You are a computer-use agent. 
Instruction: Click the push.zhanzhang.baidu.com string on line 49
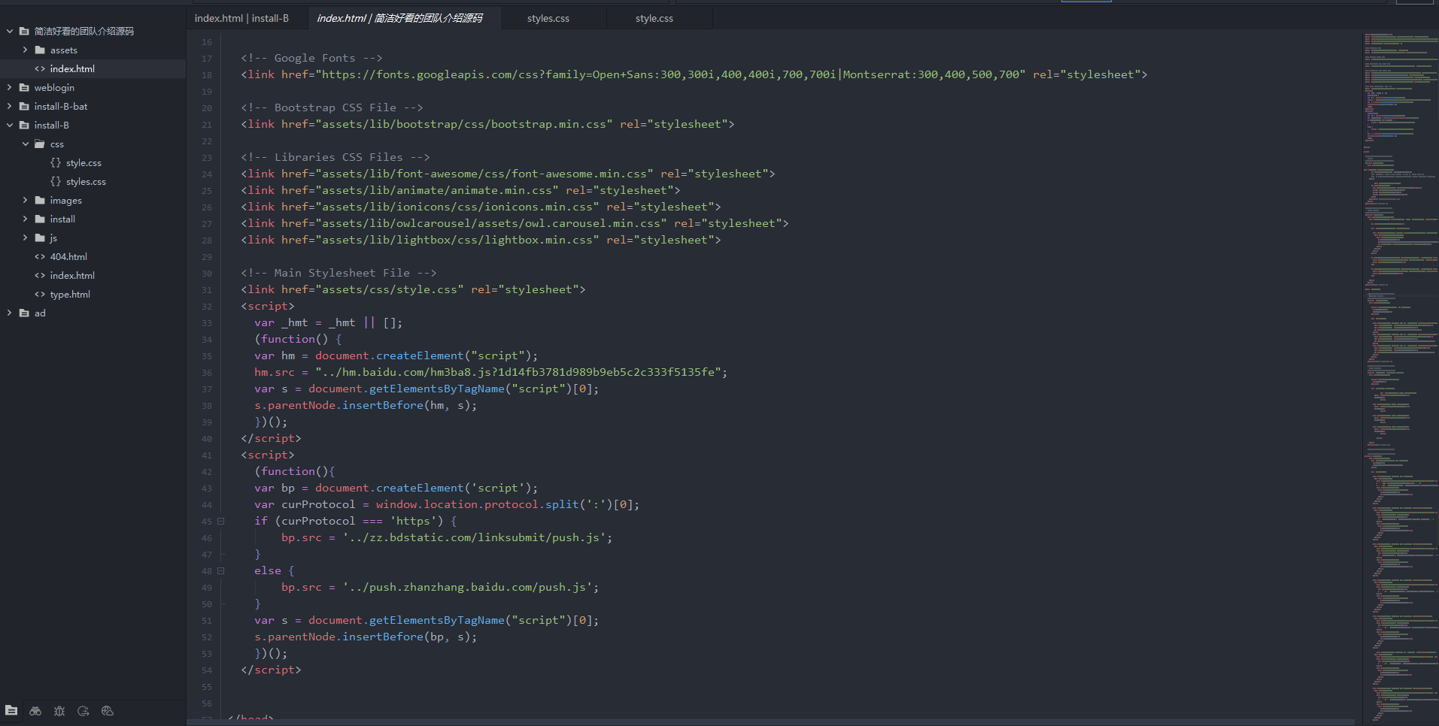point(468,587)
